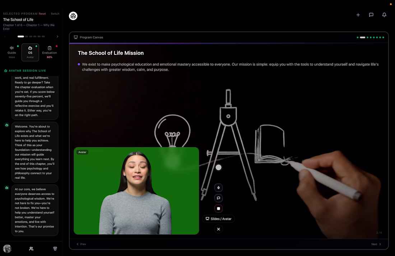
Task: Click the 'Chapter 1 of 6' subtitle
Action: coord(29,27)
